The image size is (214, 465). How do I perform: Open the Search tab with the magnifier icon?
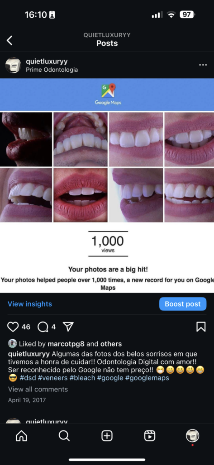click(x=64, y=435)
